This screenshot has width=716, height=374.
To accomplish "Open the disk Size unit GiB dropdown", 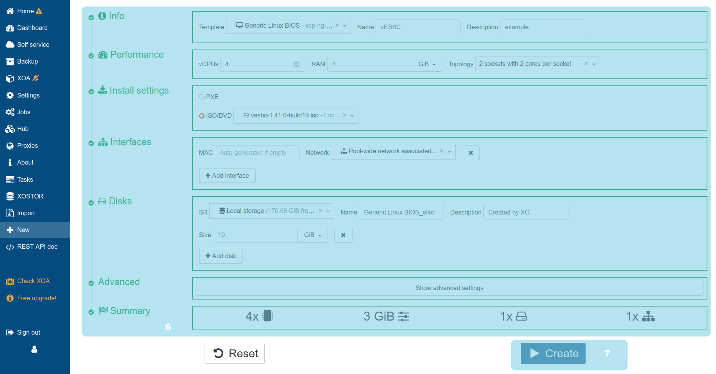I will point(313,235).
